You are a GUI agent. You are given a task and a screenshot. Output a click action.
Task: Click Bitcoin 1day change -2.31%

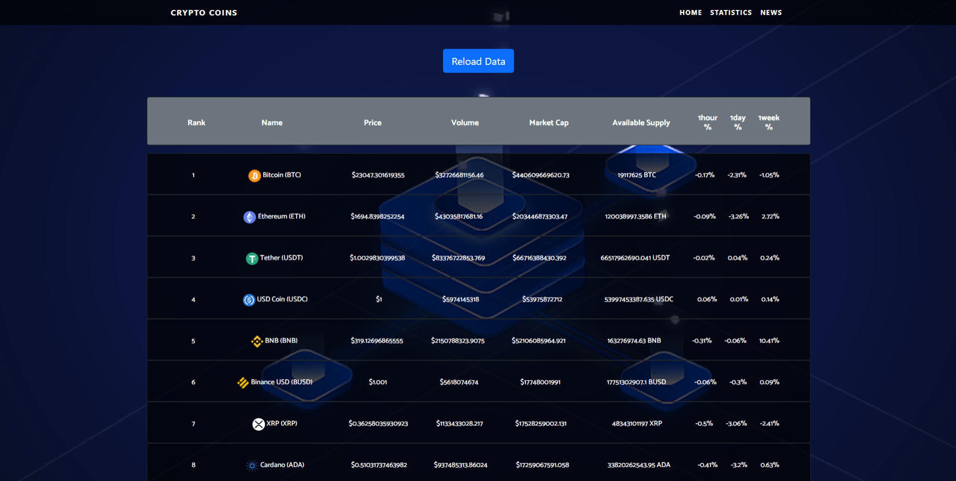[737, 175]
